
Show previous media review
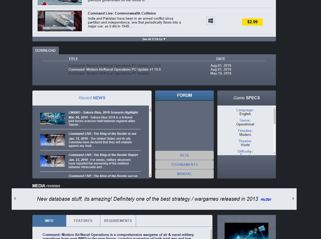tap(15, 198)
